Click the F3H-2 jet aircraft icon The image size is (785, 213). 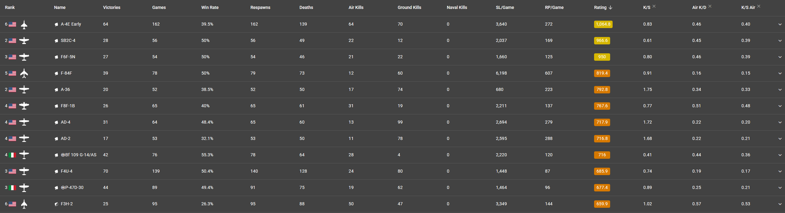(24, 204)
